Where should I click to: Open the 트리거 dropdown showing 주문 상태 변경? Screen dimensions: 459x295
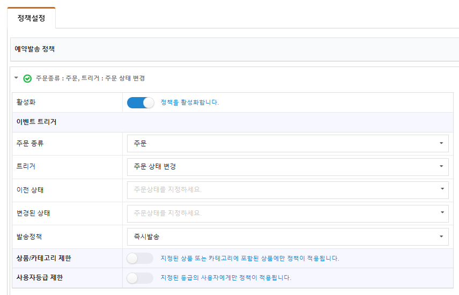288,167
